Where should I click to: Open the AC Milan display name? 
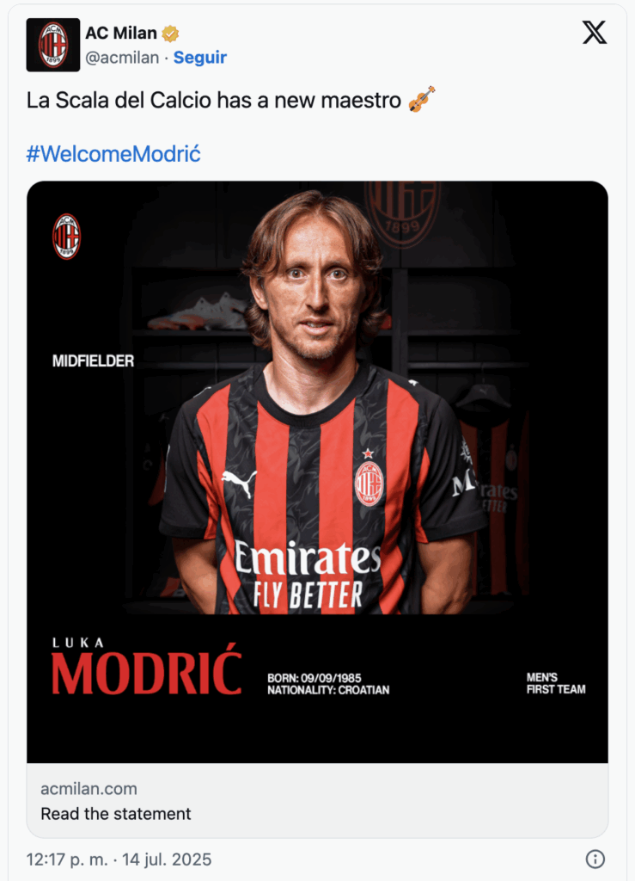(x=121, y=34)
